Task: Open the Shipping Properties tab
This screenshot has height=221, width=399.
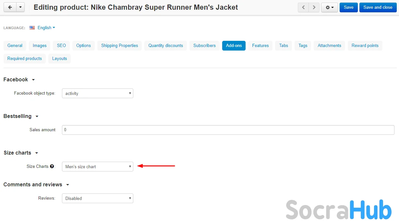Action: pyautogui.click(x=119, y=46)
